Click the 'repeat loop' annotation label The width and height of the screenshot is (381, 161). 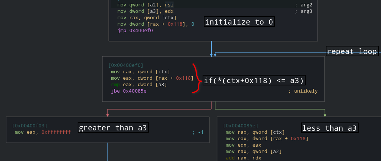352,51
